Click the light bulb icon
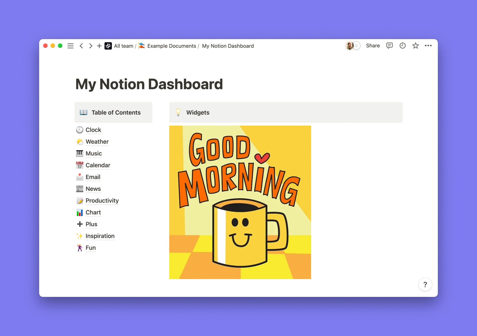Screen dimensions: 477x336 click(x=178, y=112)
